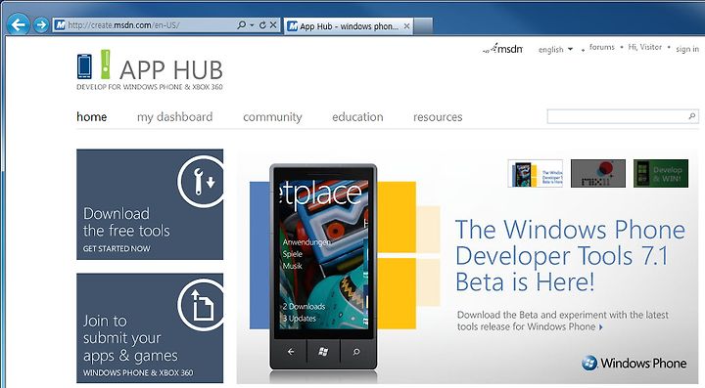Open the resources navigation item
This screenshot has height=388, width=705.
(x=438, y=117)
